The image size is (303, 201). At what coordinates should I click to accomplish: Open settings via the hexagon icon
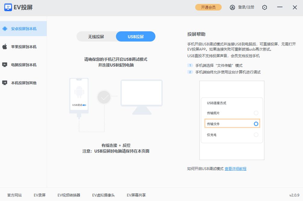coord(264,8)
